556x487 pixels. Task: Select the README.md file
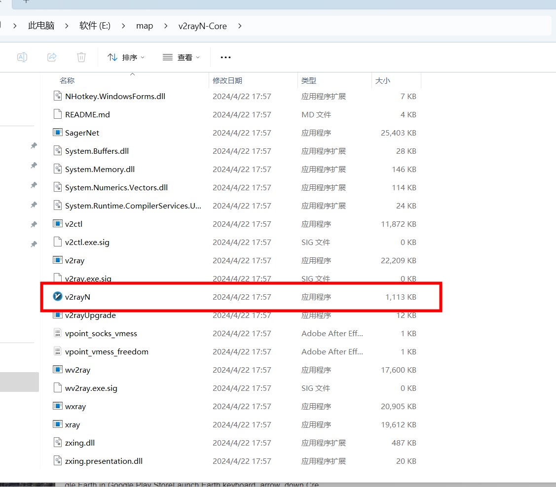tap(87, 114)
